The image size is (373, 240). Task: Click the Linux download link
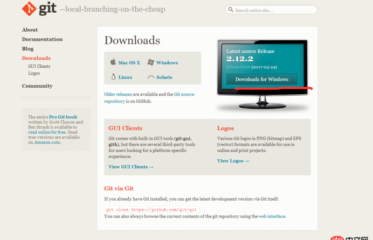point(125,77)
